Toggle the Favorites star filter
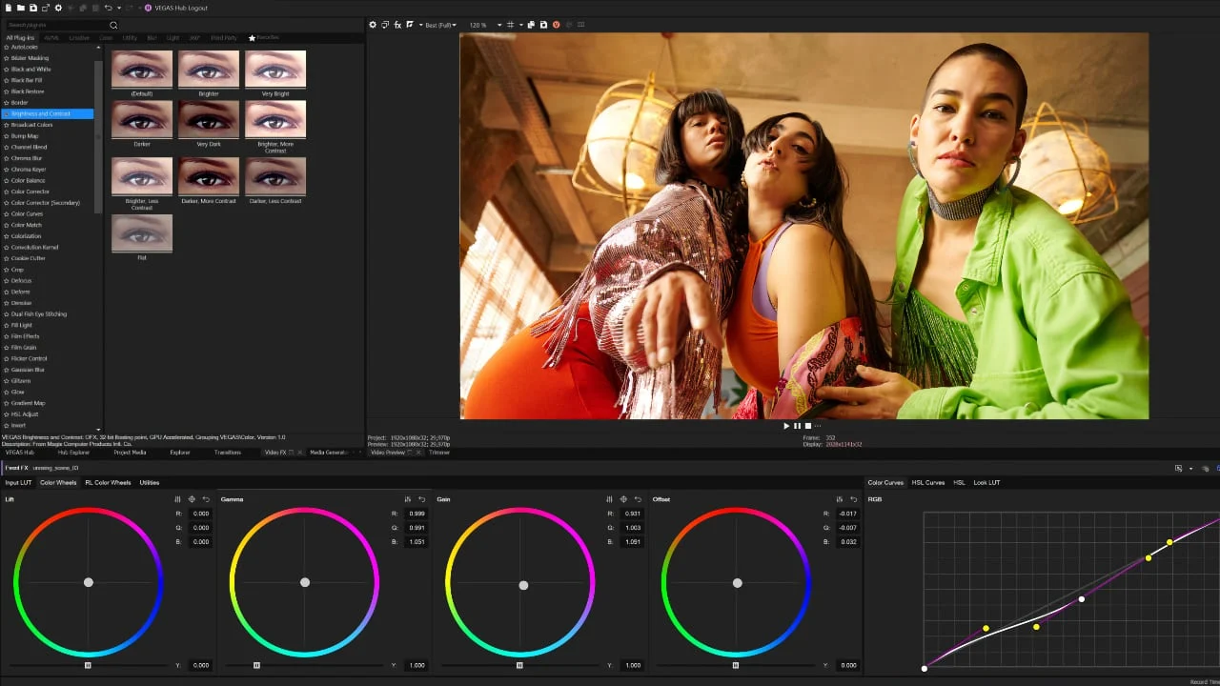Image resolution: width=1220 pixels, height=686 pixels. (x=252, y=38)
